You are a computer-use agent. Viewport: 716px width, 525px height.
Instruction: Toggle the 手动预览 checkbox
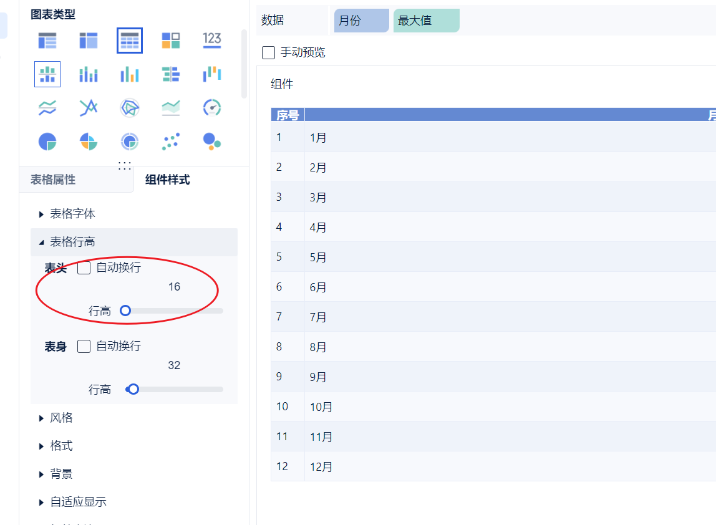[268, 52]
